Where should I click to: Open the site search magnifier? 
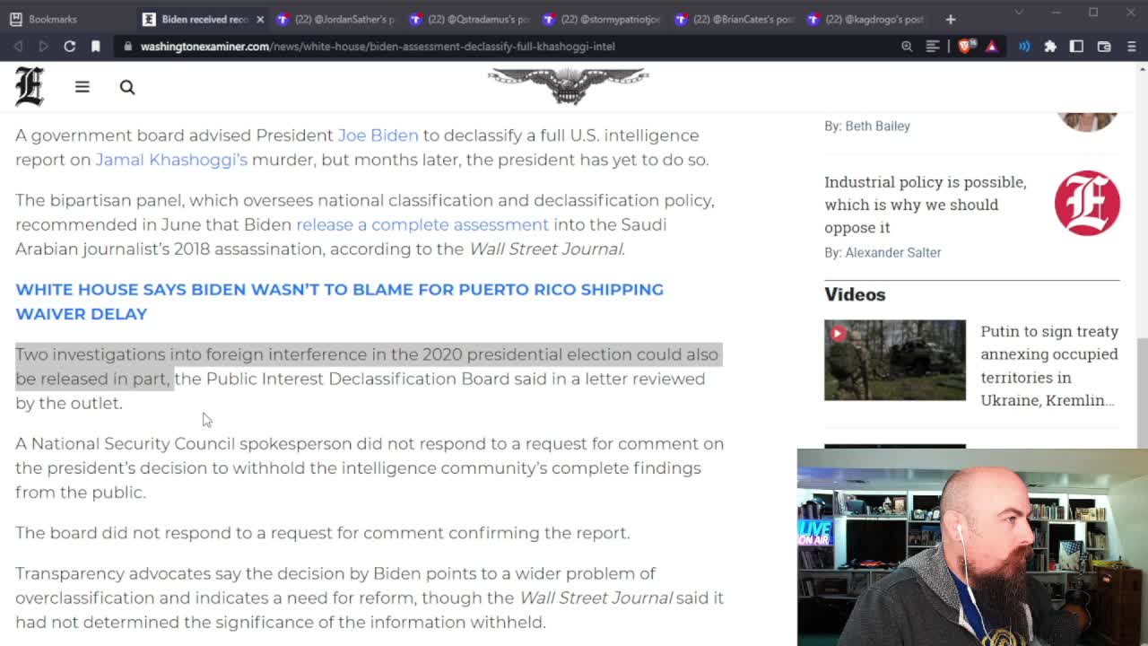pyautogui.click(x=127, y=87)
